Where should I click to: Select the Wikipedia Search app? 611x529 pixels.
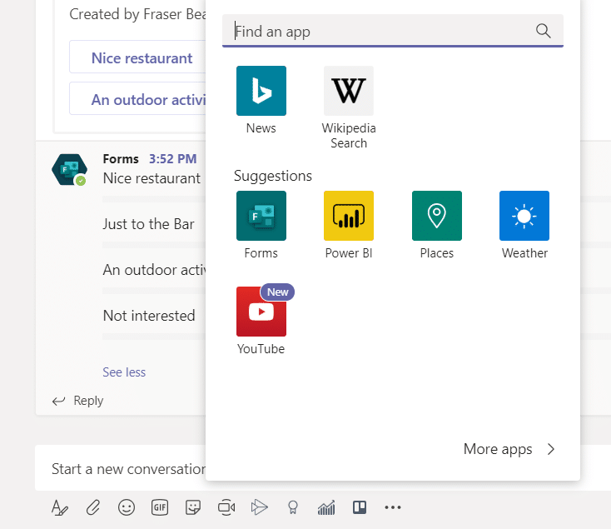pyautogui.click(x=348, y=91)
